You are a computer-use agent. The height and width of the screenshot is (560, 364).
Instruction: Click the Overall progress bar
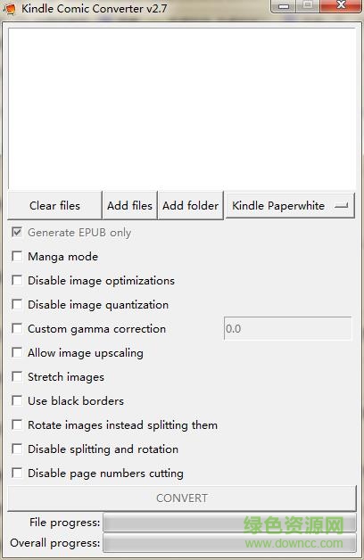point(229,543)
